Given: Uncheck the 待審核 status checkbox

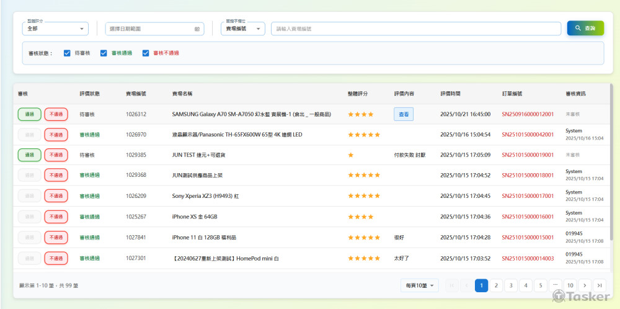Looking at the screenshot, I should point(67,53).
